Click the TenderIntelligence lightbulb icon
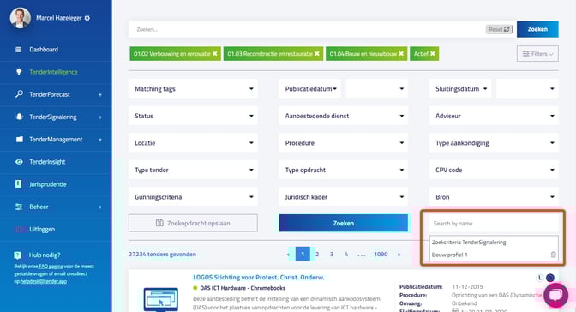Image resolution: width=576 pixels, height=312 pixels. 19,72
